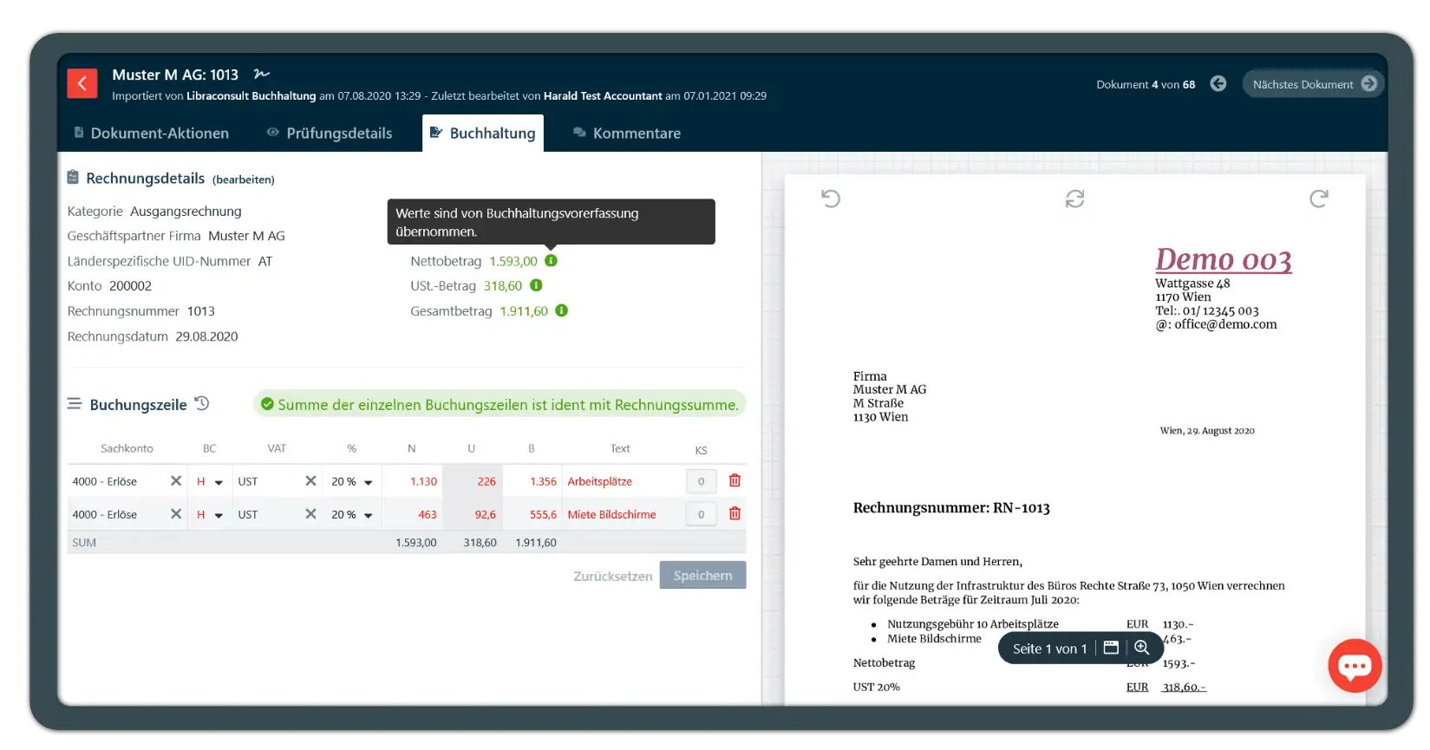The image size is (1430, 750).
Task: Click info icon next to Nettobetrag
Action: click(551, 260)
